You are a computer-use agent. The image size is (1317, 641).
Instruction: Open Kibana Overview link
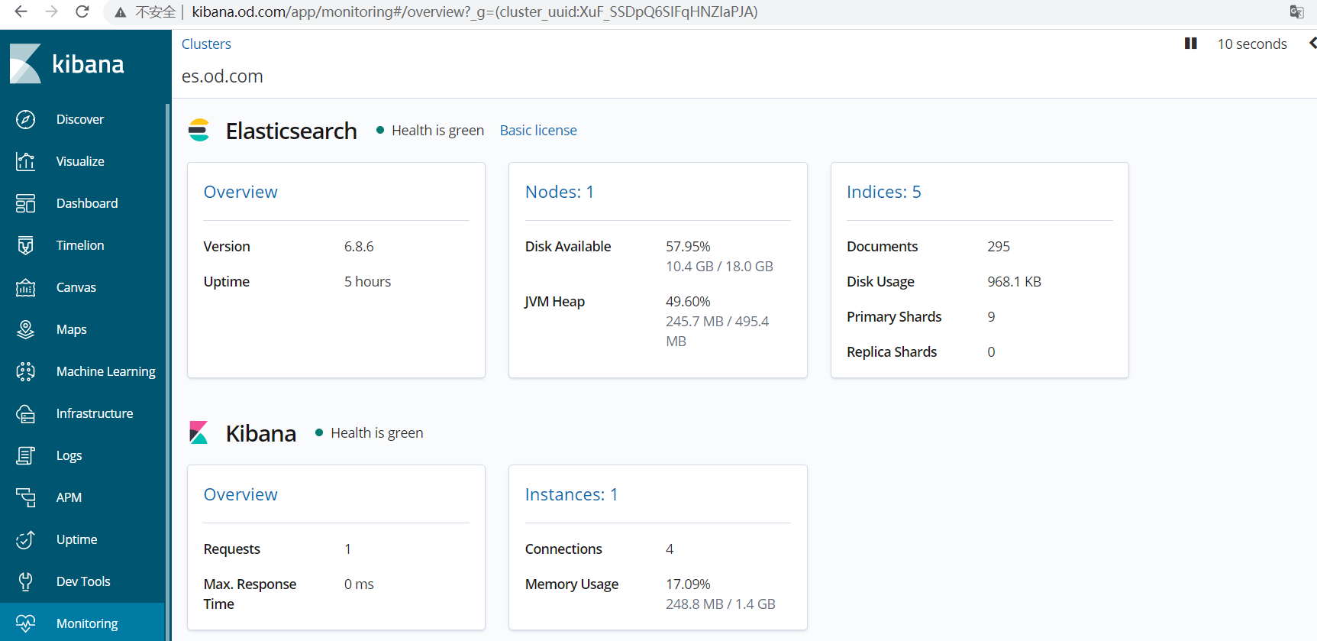240,494
